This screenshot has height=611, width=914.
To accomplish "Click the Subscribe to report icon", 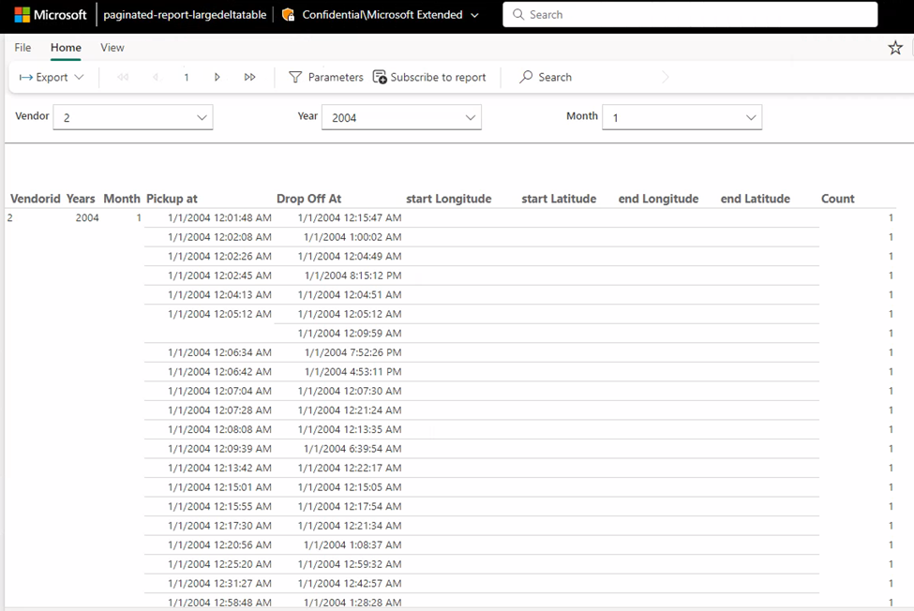I will (x=380, y=77).
